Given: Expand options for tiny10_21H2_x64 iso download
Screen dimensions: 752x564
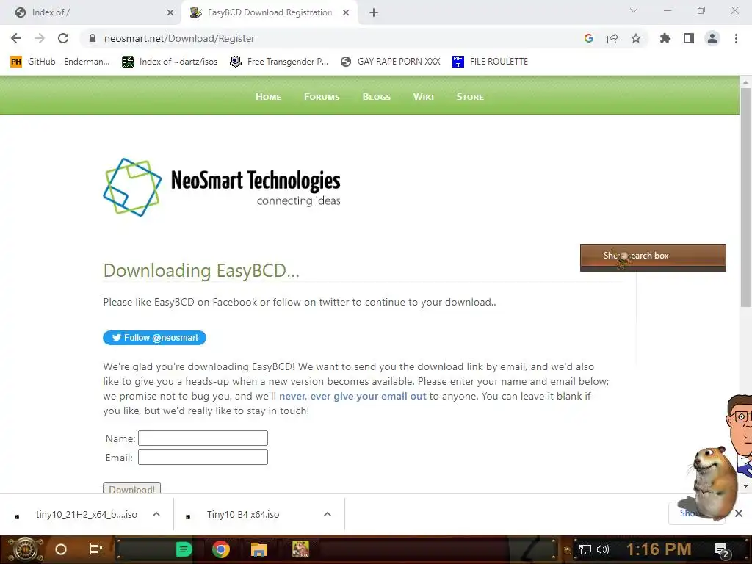Looking at the screenshot, I should [x=156, y=514].
